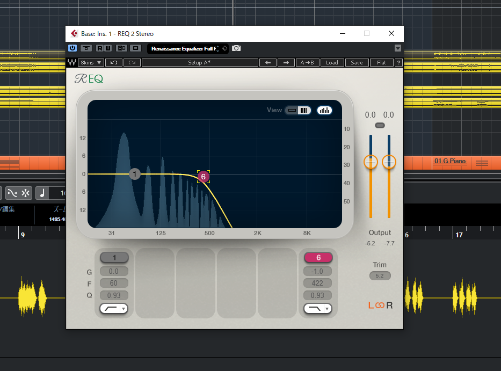
Task: Toggle band 1 on/off button
Action: pyautogui.click(x=114, y=258)
